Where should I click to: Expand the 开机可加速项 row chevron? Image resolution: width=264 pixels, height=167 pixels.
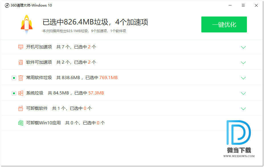click(243, 47)
